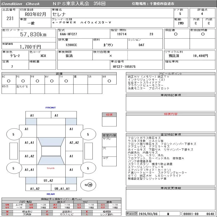The height and width of the screenshot is (217, 217).
Task: Select inspection note パンク修理器具有
Action: point(140,161)
